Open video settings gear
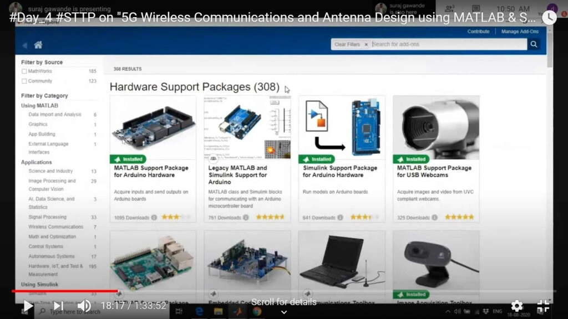 click(517, 306)
